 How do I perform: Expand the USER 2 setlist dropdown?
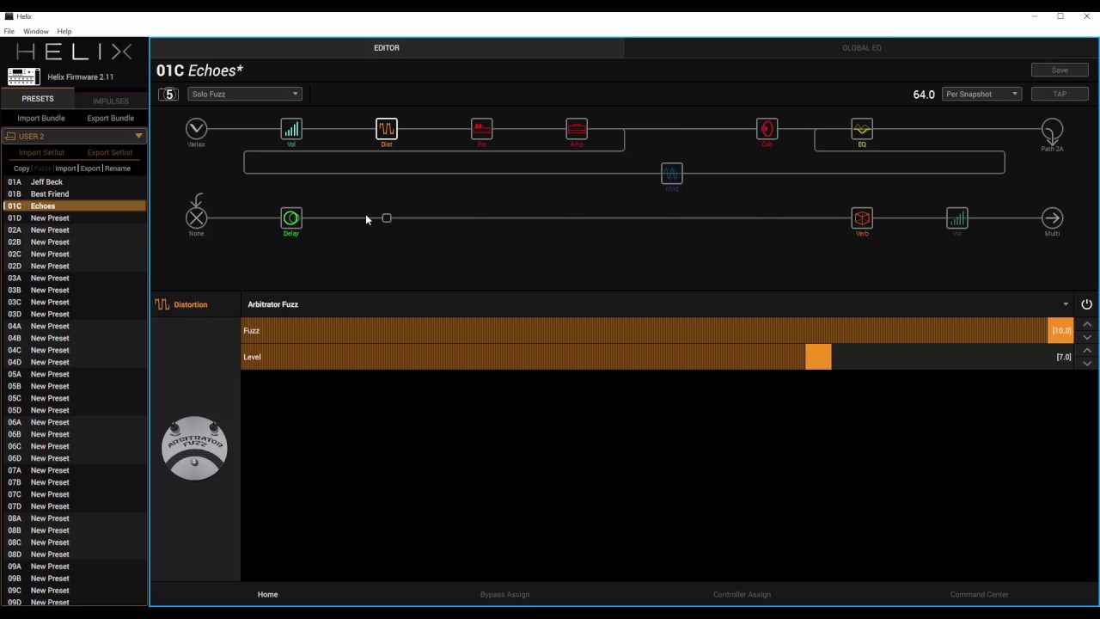(x=138, y=136)
